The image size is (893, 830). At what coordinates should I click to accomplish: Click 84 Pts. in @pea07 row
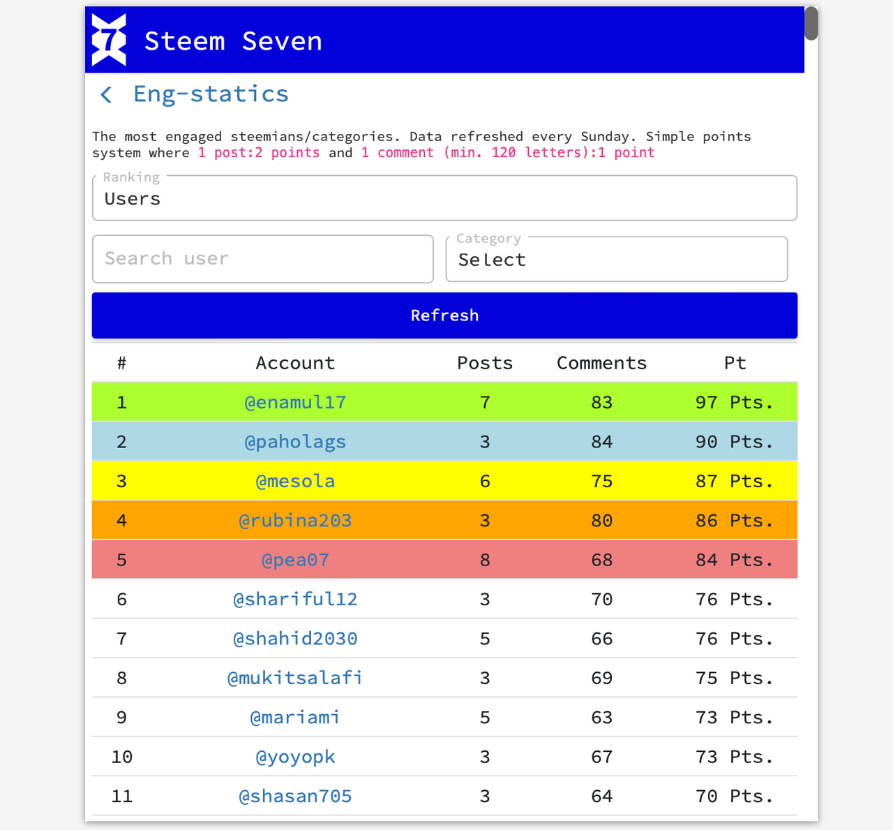pos(735,560)
